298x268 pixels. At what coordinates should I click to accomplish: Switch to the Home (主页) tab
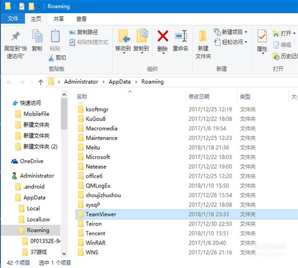point(36,19)
